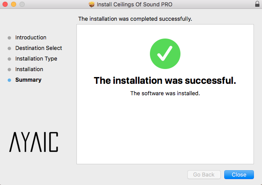The height and width of the screenshot is (185, 262).
Task: Select the Destination Select step
Action: pyautogui.click(x=39, y=48)
